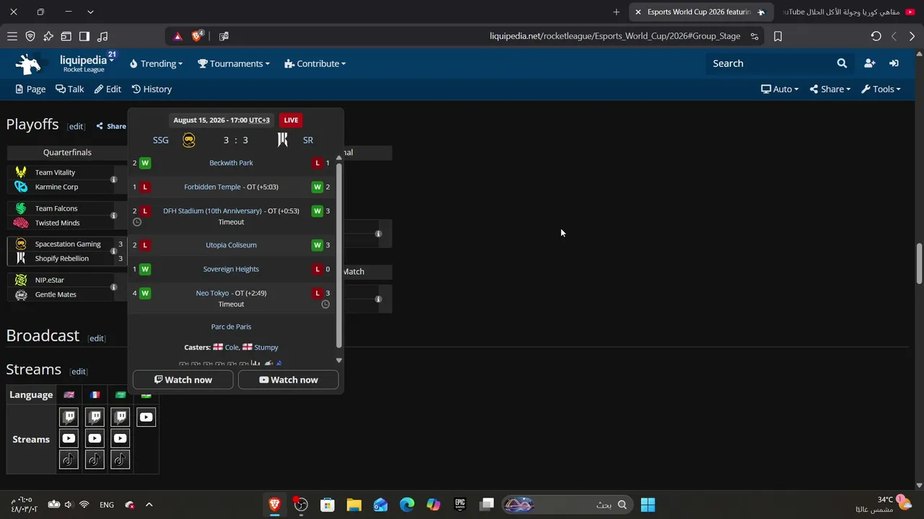Click the log in icon

click(x=894, y=63)
